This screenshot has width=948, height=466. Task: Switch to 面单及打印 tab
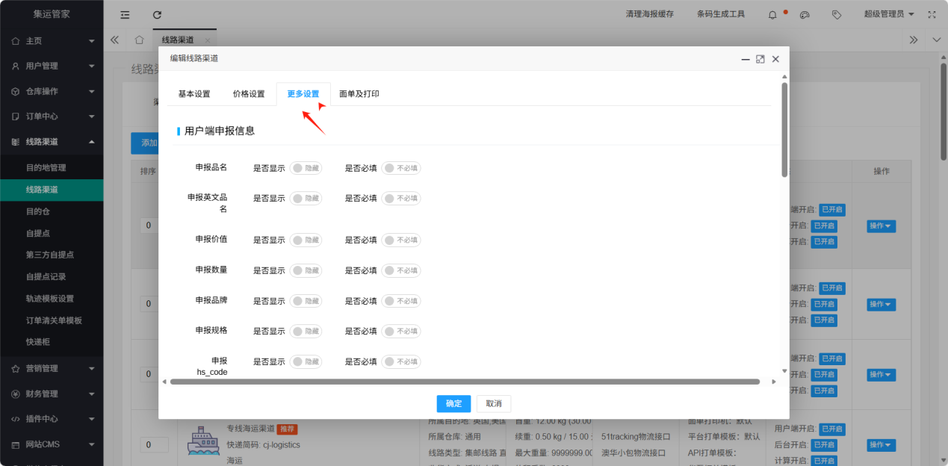(x=359, y=94)
